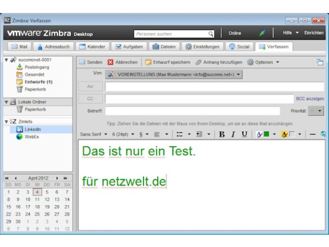Viewport: 329px width, 247px height.
Task: Go to previous month in mini calendar
Action: pyautogui.click(x=16, y=178)
